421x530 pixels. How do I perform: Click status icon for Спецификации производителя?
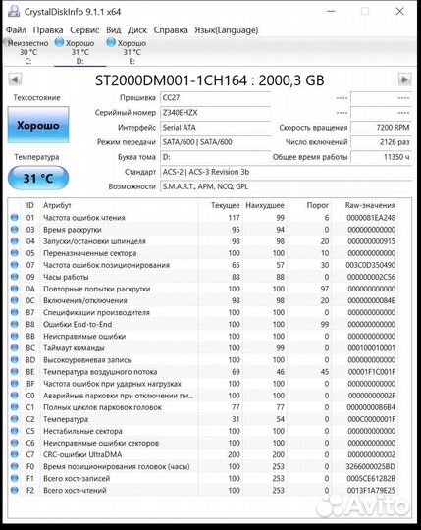coord(15,312)
